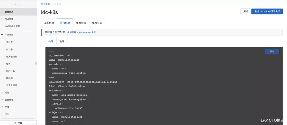Viewport: 287px width, 125px height.
Task: Open 无状态 workloads
Action: point(9,42)
